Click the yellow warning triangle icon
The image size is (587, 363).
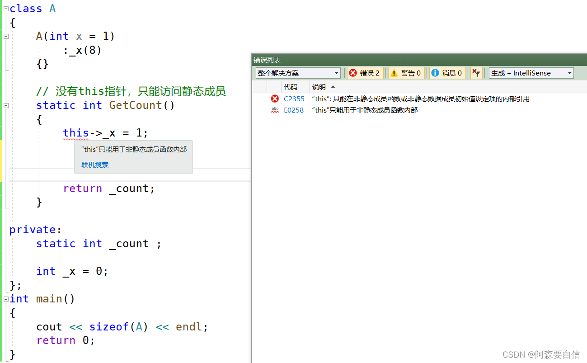click(x=394, y=73)
